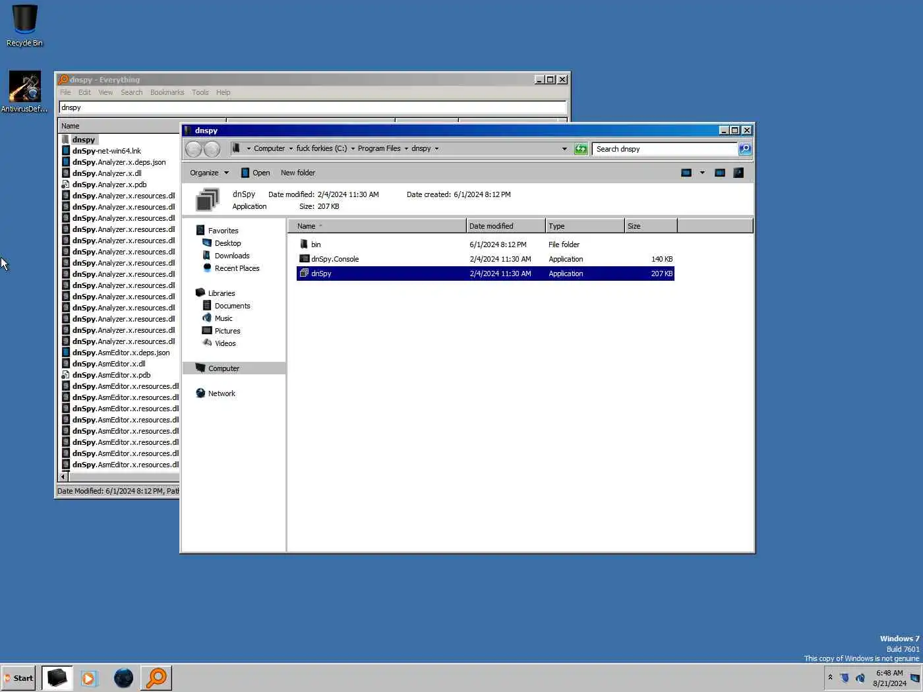Click the search magnifier icon in Explorer
The width and height of the screenshot is (923, 692).
[x=745, y=149]
